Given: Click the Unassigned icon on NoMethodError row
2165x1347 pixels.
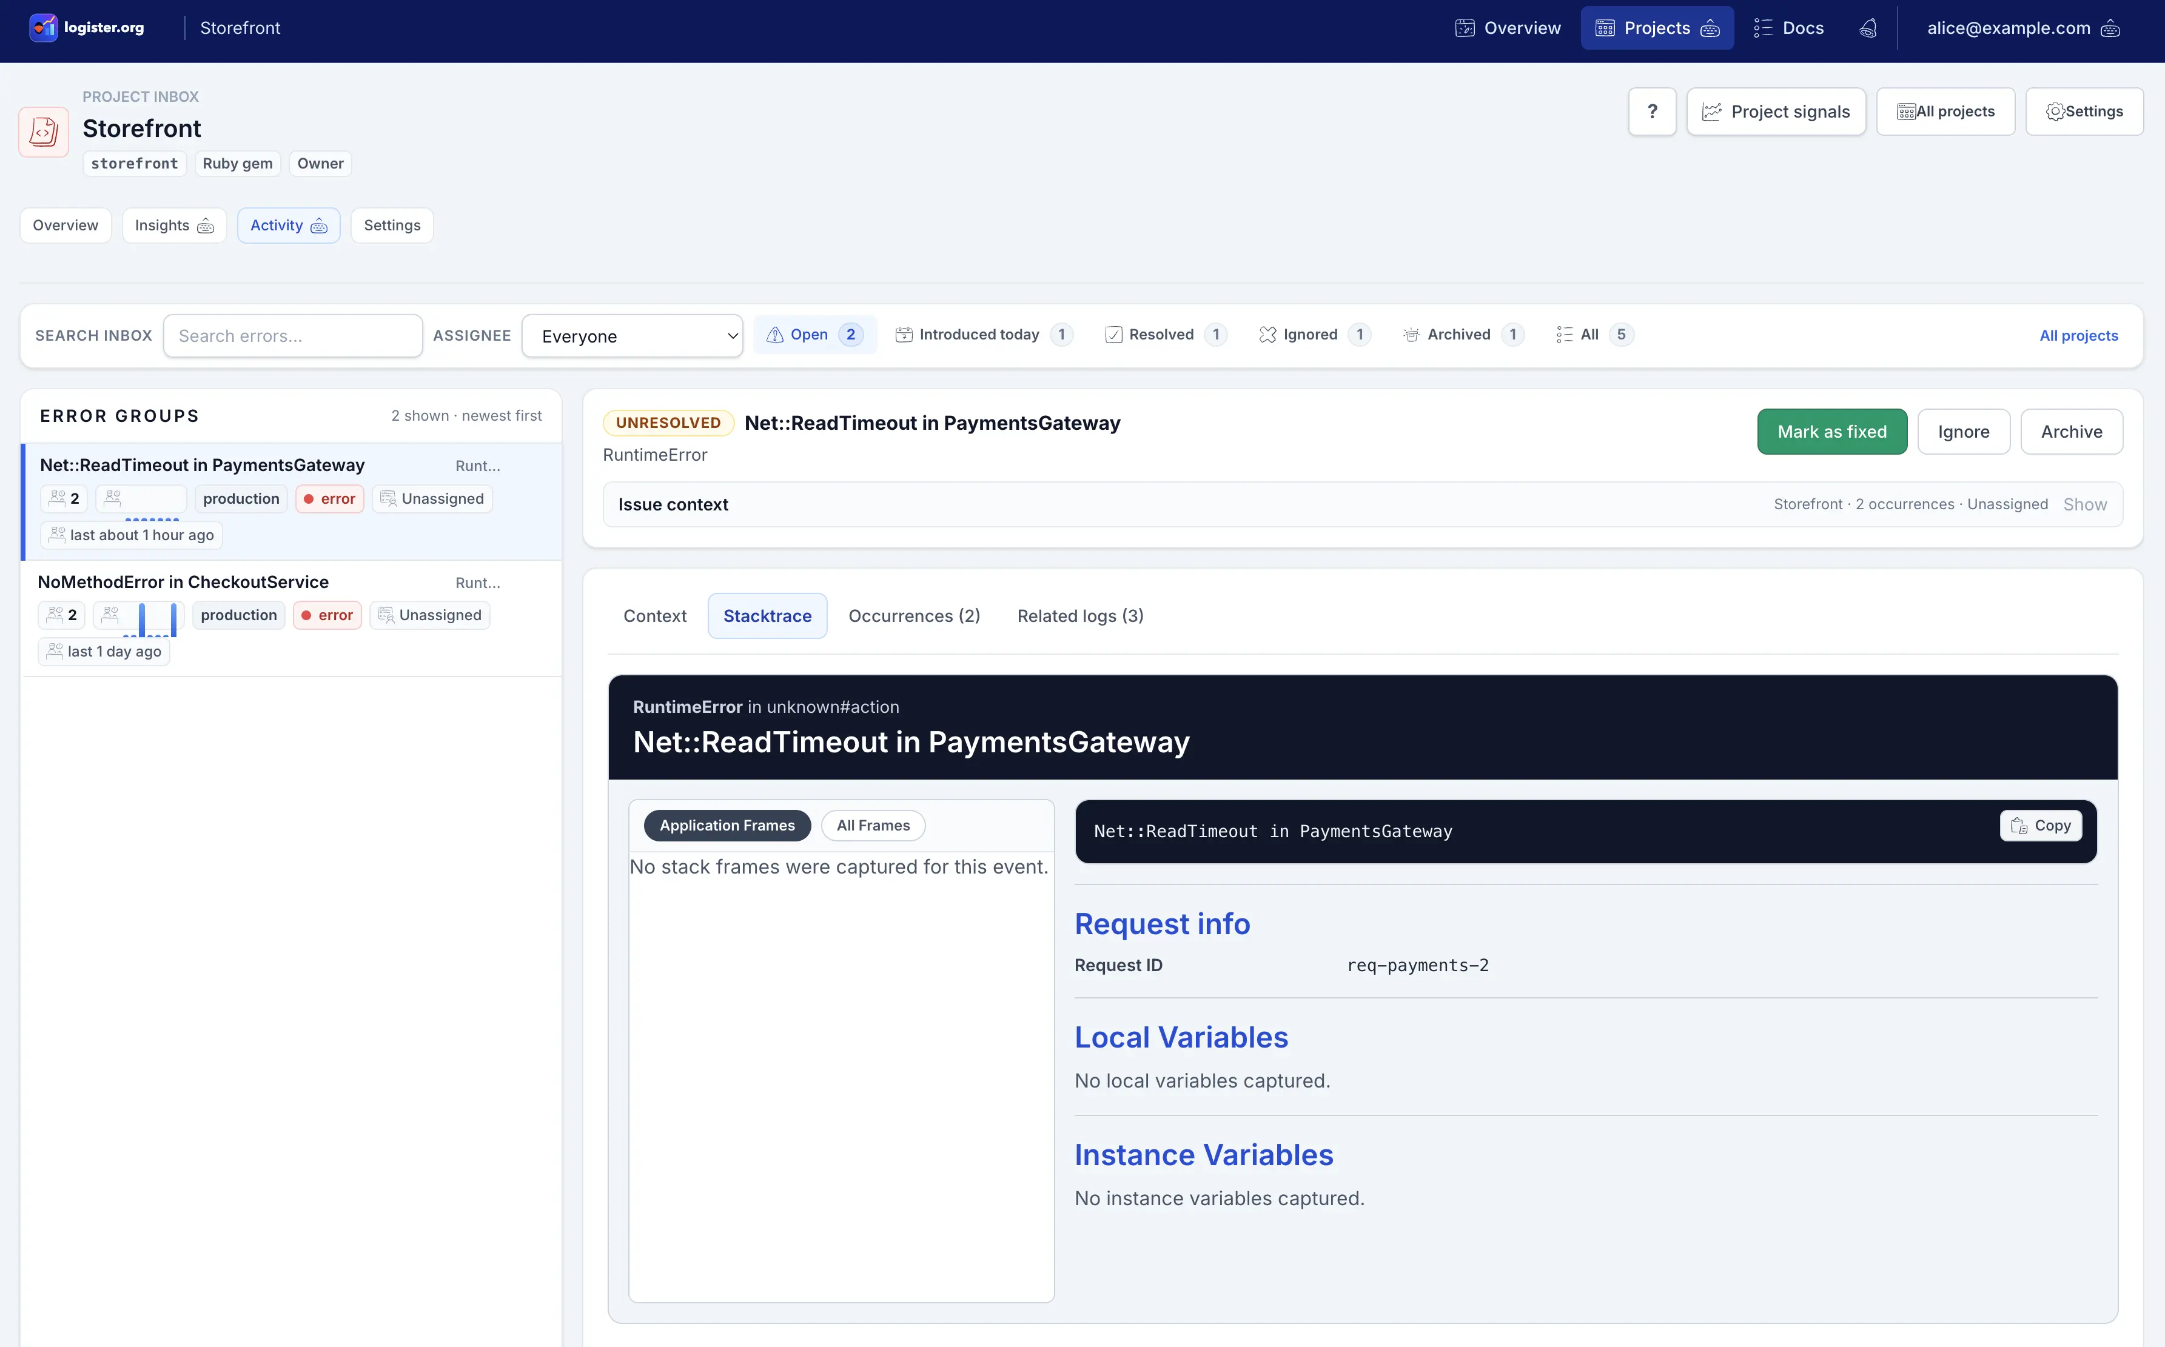Looking at the screenshot, I should coord(386,615).
